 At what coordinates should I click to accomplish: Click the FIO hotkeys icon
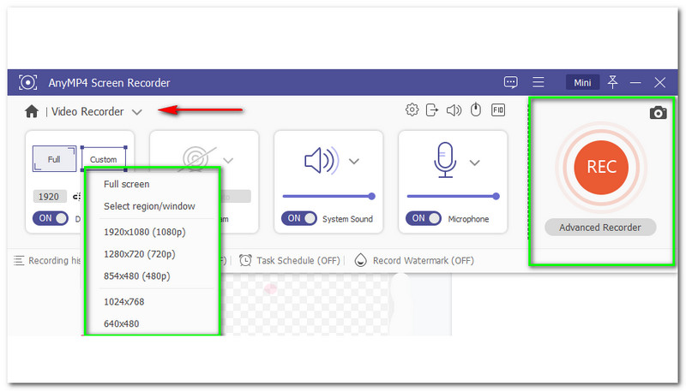(498, 110)
